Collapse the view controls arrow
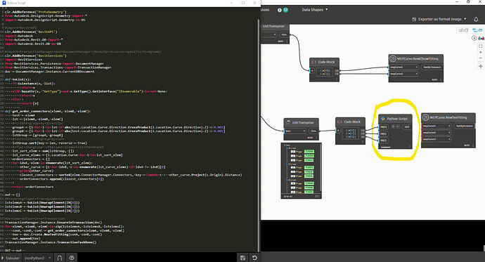This screenshot has width=485, height=262. 474,39
